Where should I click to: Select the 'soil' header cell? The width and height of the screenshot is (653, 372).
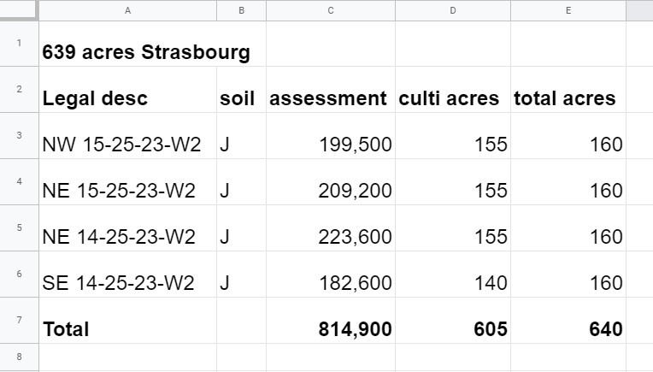pos(242,90)
